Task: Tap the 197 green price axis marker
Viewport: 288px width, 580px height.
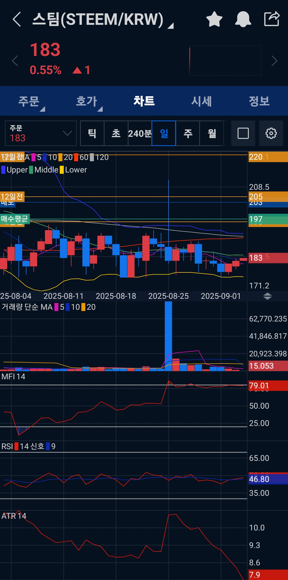Action: coord(268,219)
